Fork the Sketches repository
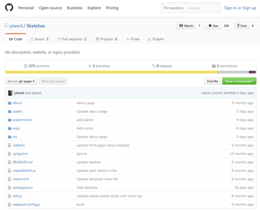 tap(241, 26)
